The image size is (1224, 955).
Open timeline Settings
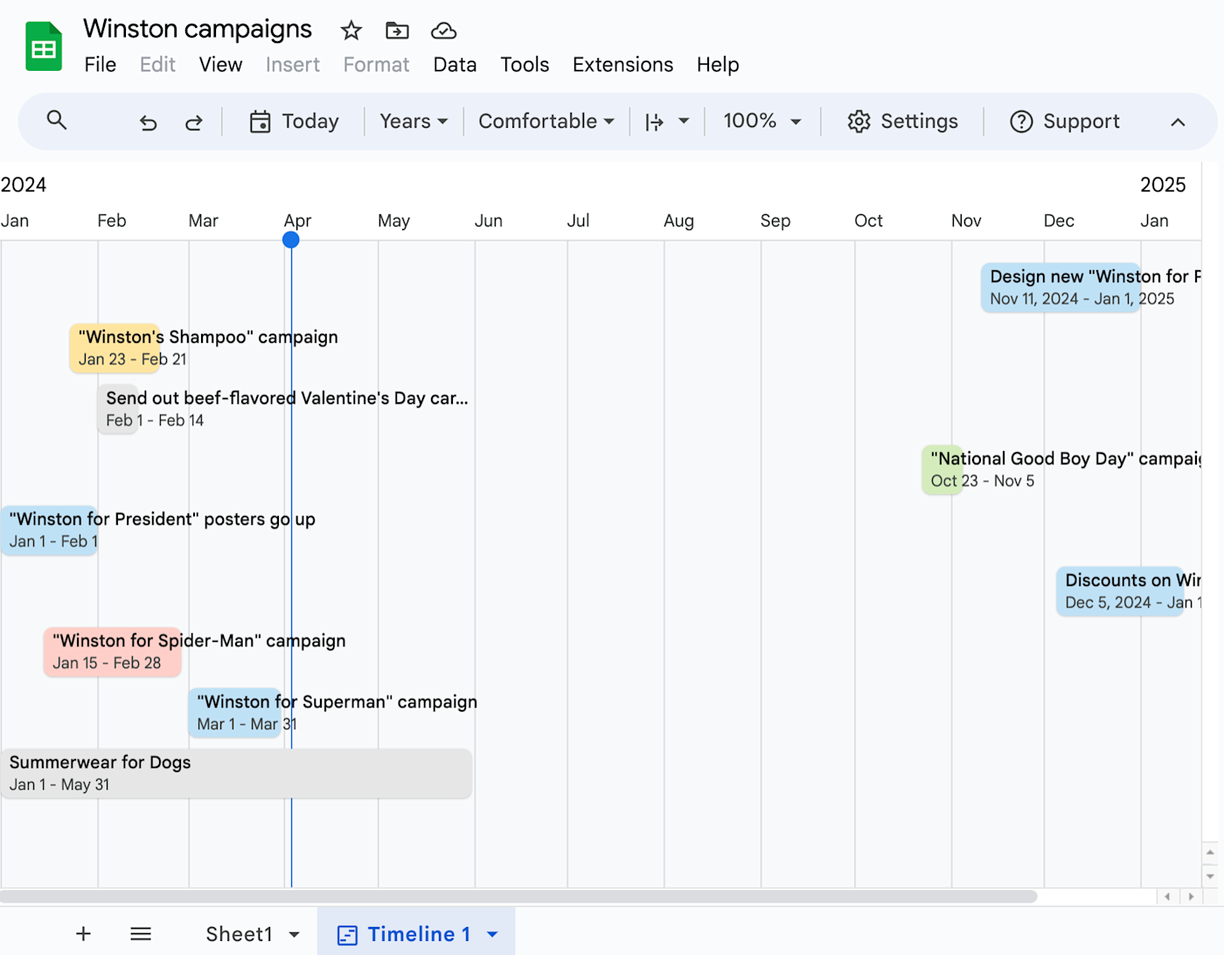903,122
